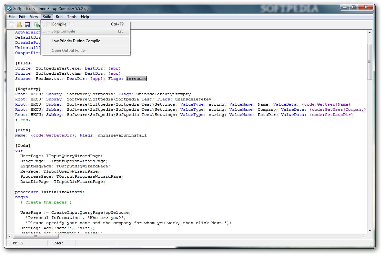The image size is (382, 255).
Task: Click the New script toolbar icon
Action: (x=12, y=25)
